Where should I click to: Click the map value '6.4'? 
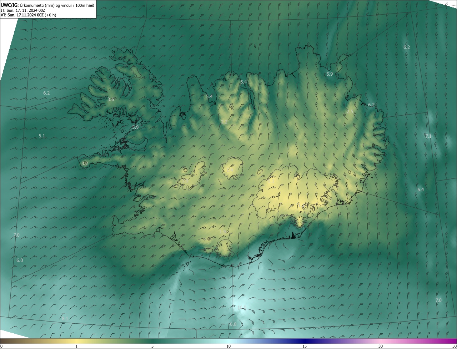[421, 189]
